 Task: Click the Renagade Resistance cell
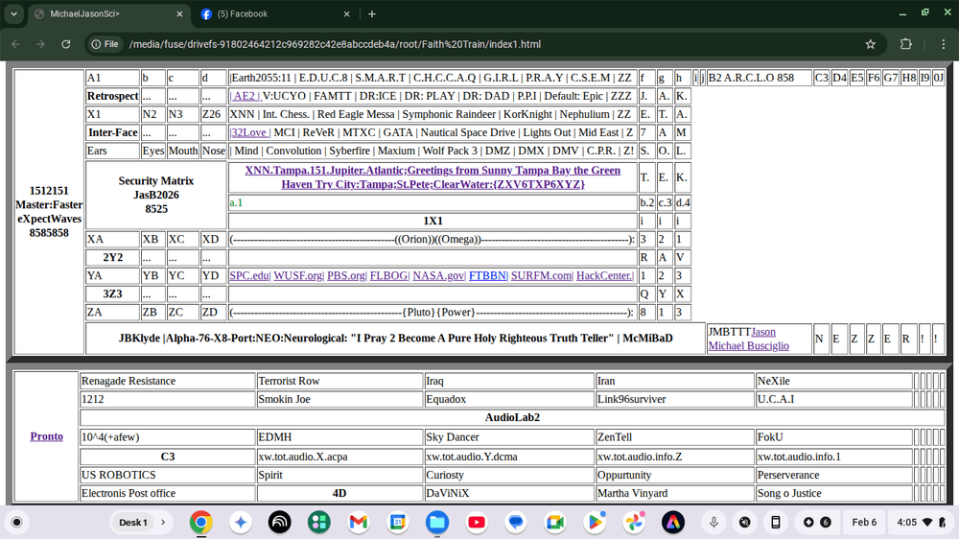[168, 381]
